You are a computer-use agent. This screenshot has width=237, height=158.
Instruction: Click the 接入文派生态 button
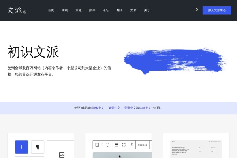(217, 10)
